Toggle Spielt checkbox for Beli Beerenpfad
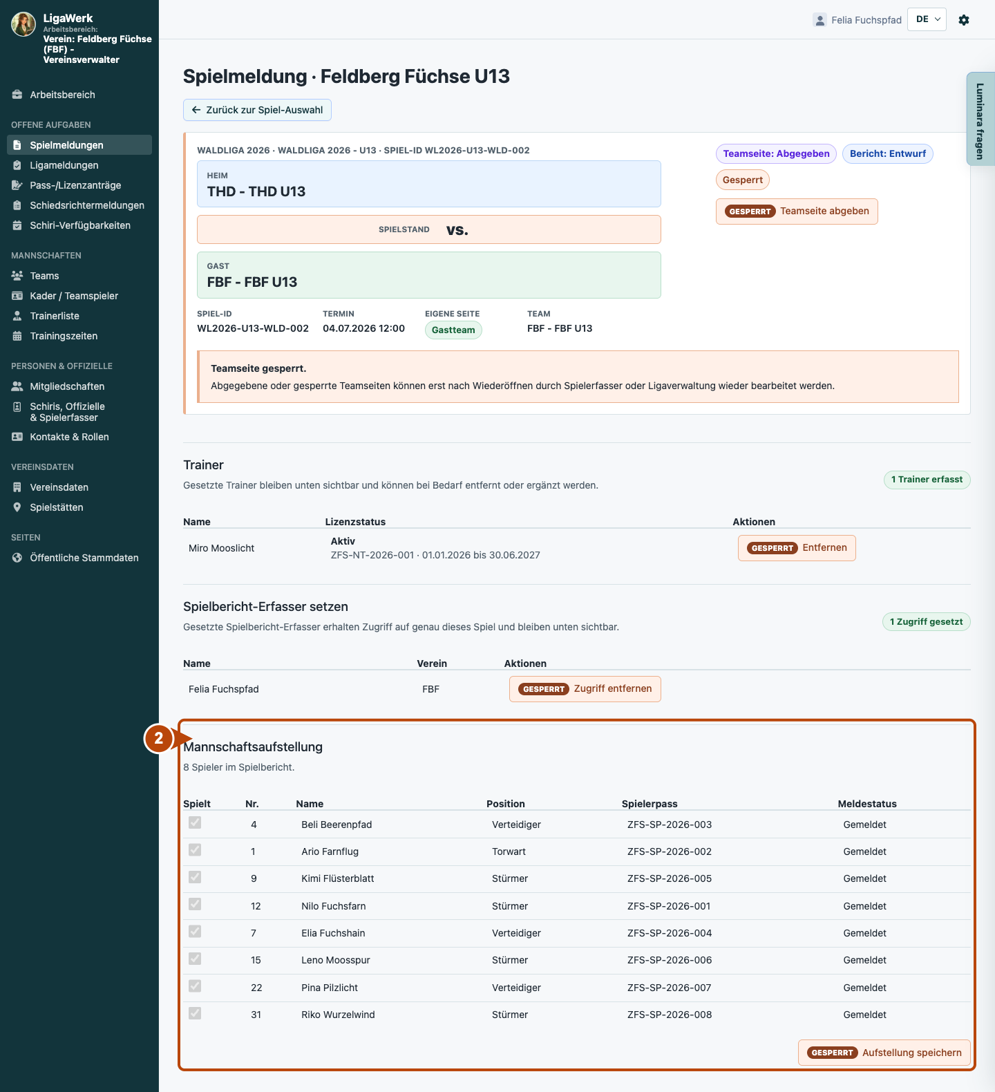The image size is (995, 1092). (x=195, y=822)
